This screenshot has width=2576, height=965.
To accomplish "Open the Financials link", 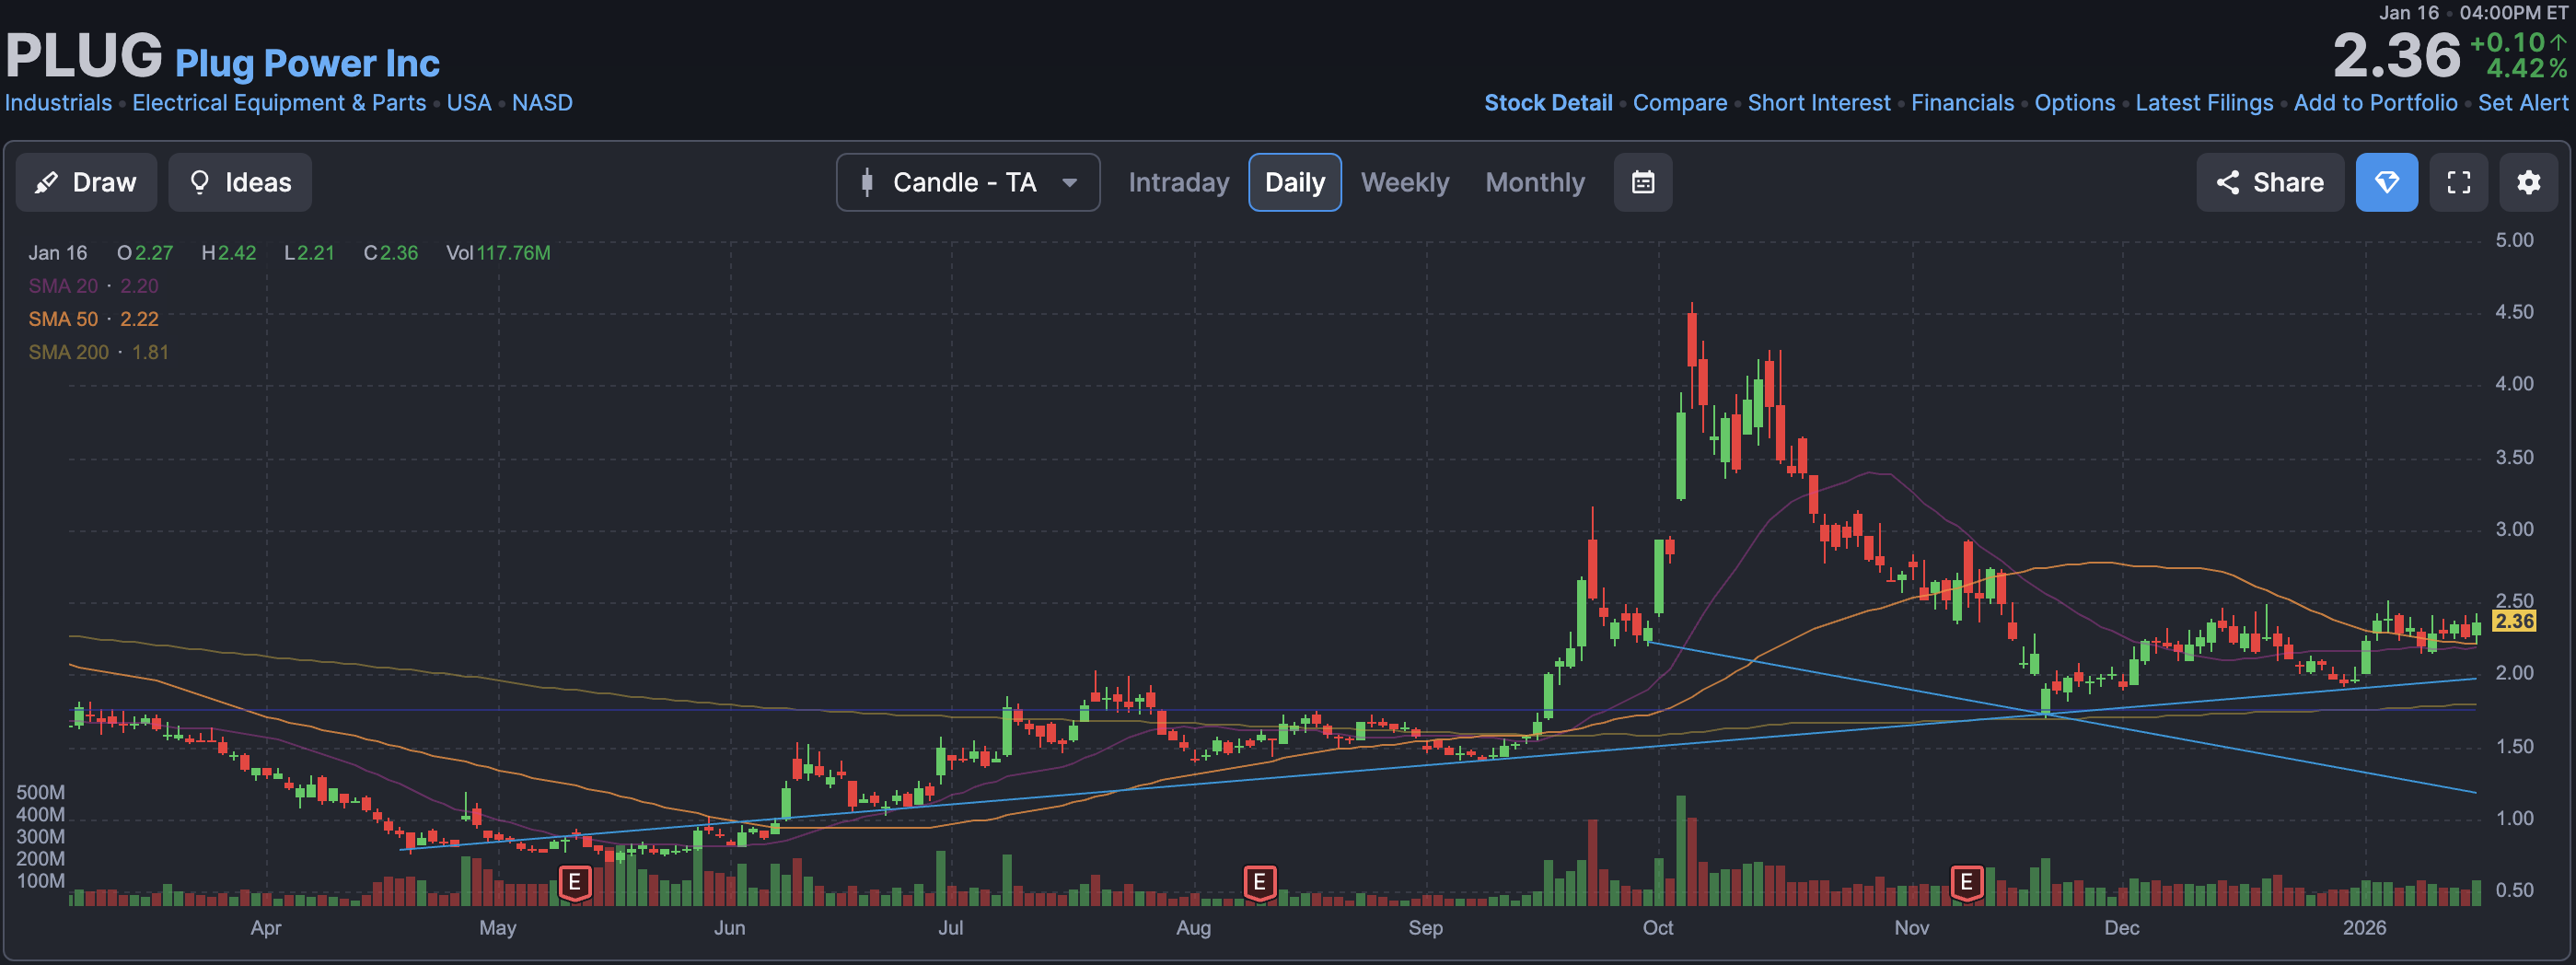I will point(1962,102).
